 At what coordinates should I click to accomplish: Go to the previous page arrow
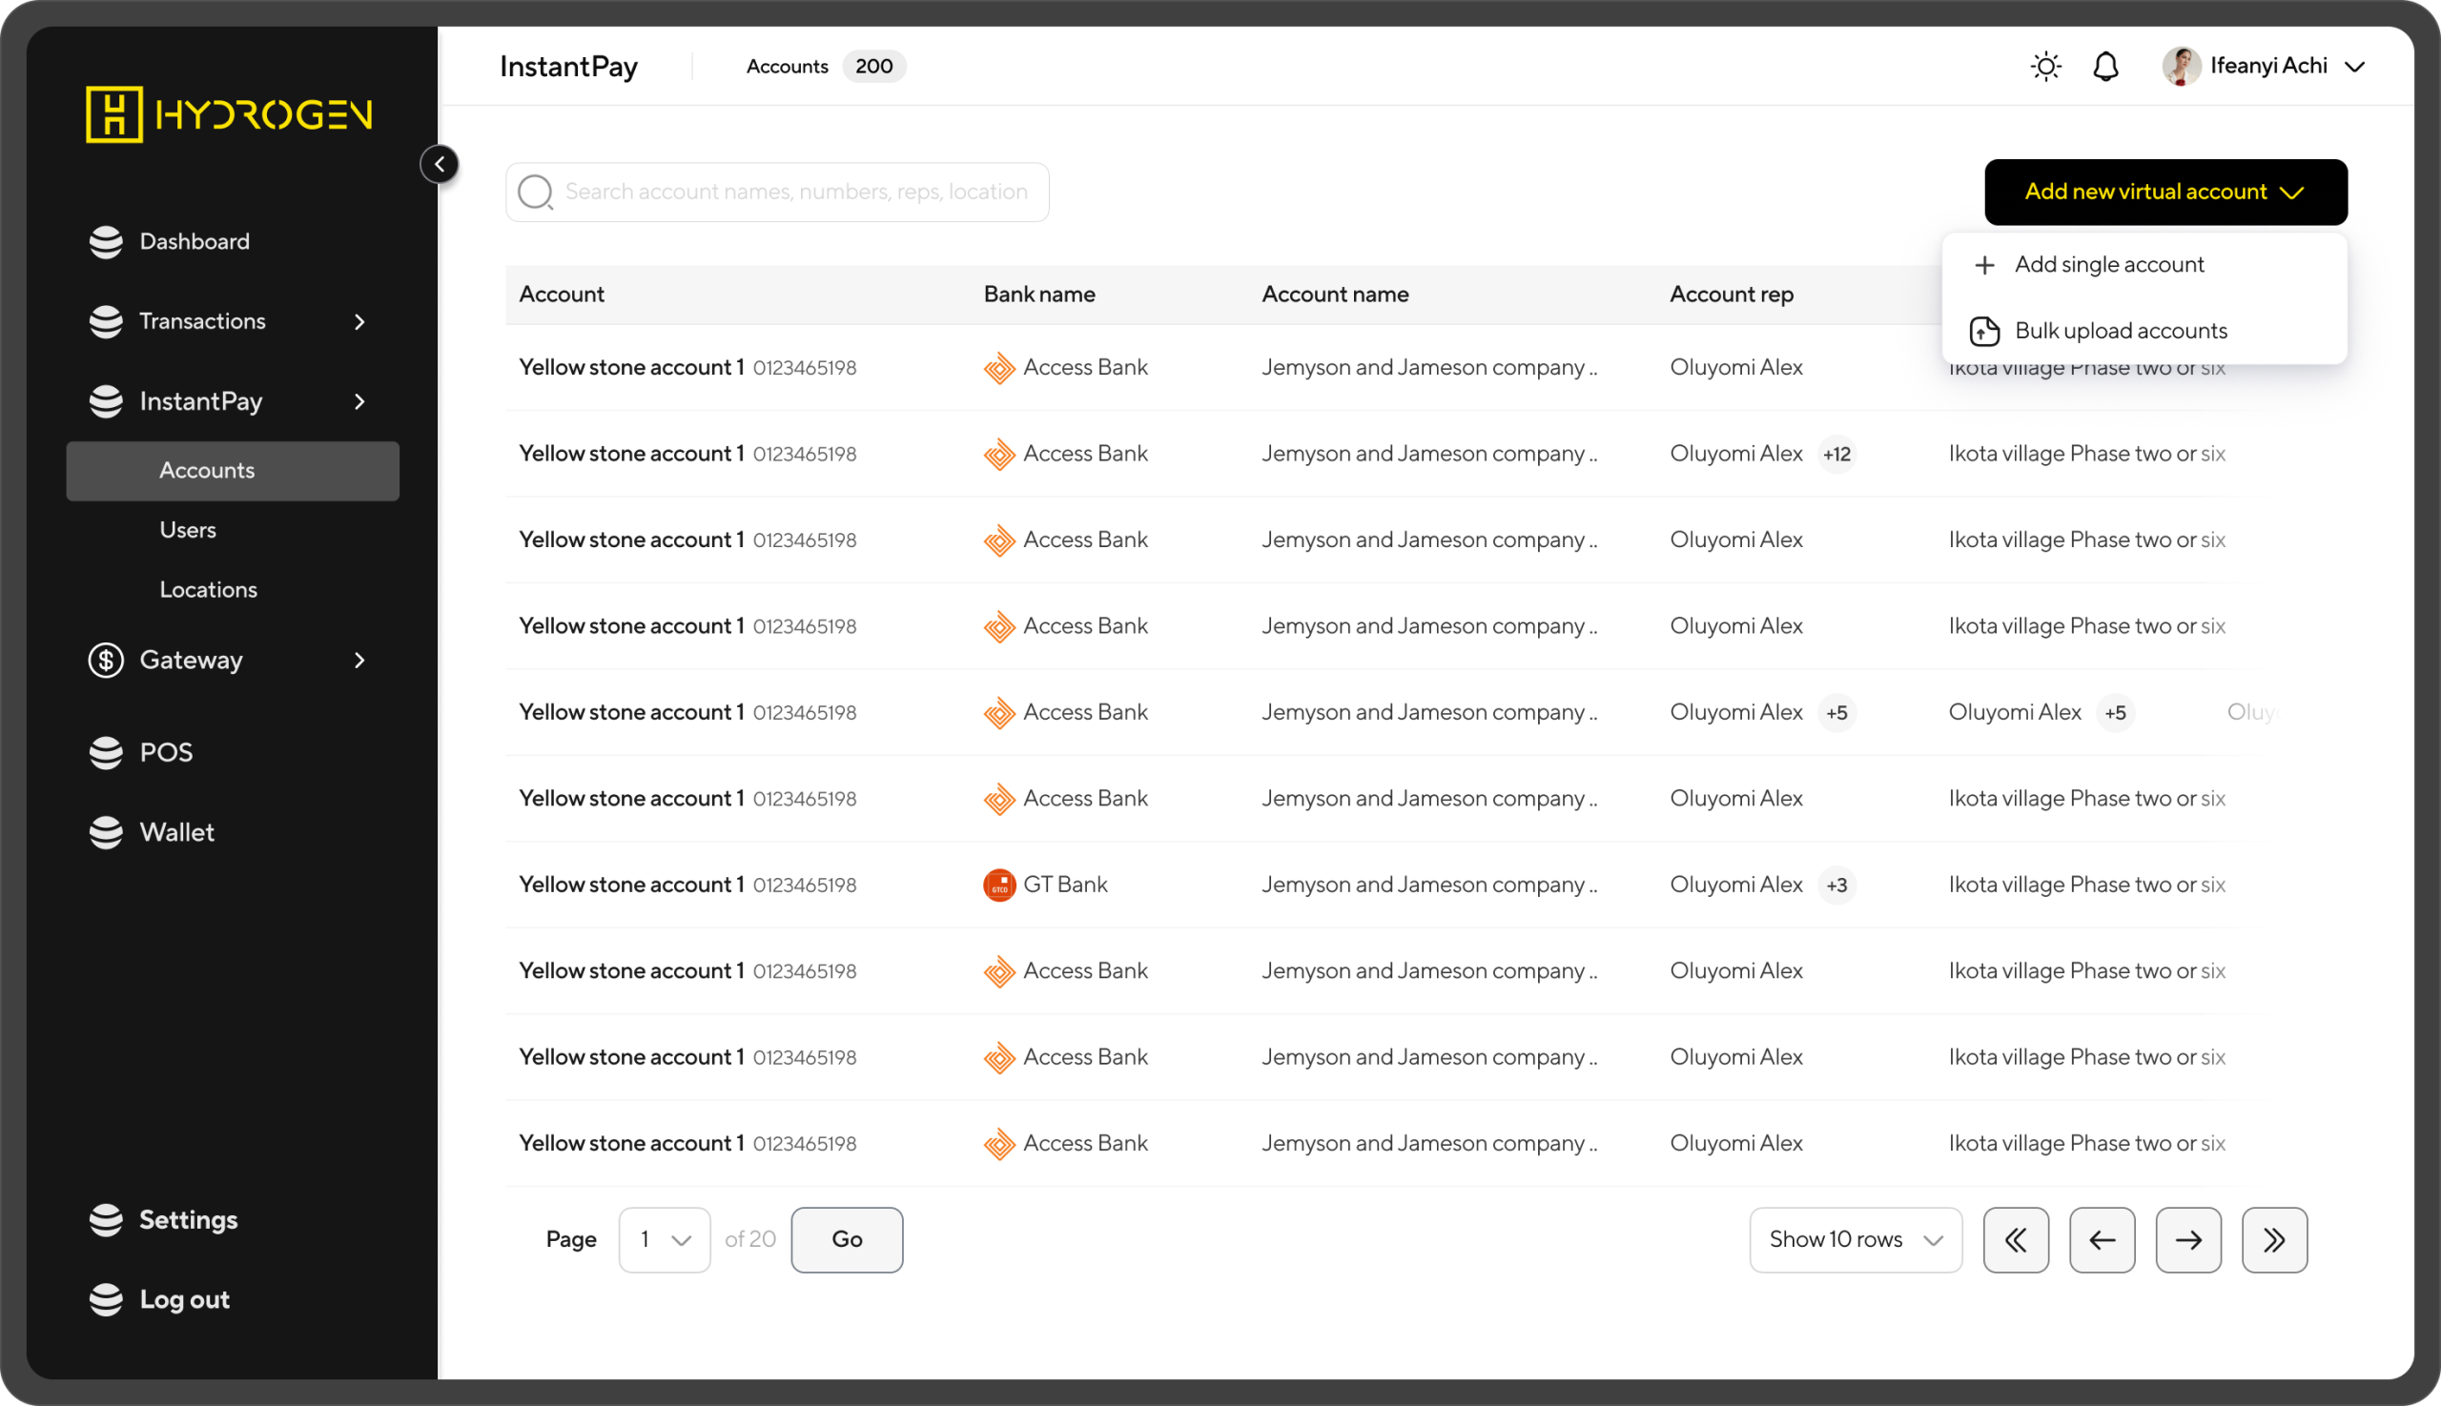point(2101,1240)
